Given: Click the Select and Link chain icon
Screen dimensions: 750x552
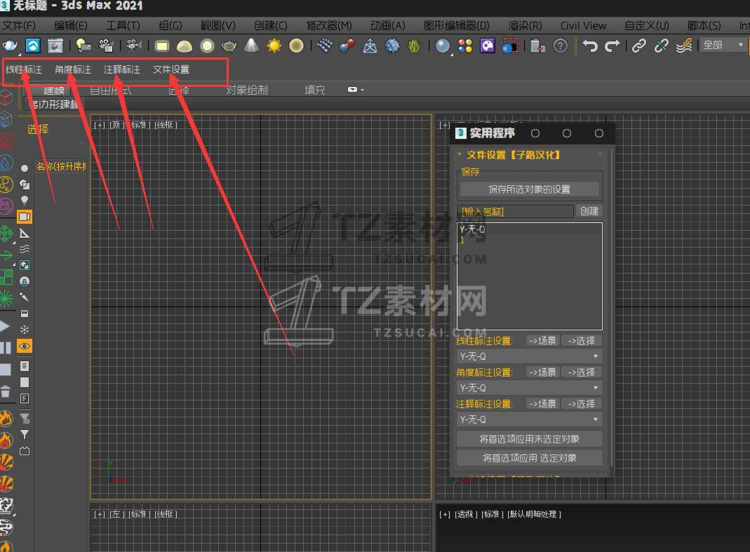Looking at the screenshot, I should 639,46.
